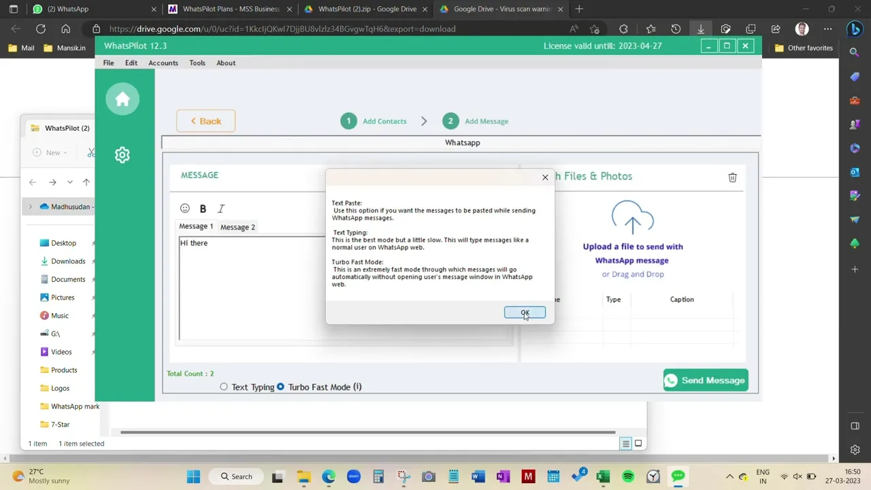Add page to favorites star icon
Image resolution: width=871 pixels, height=490 pixels.
[x=595, y=29]
